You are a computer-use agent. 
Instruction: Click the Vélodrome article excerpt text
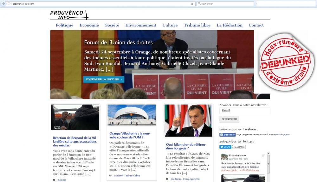click(131, 156)
